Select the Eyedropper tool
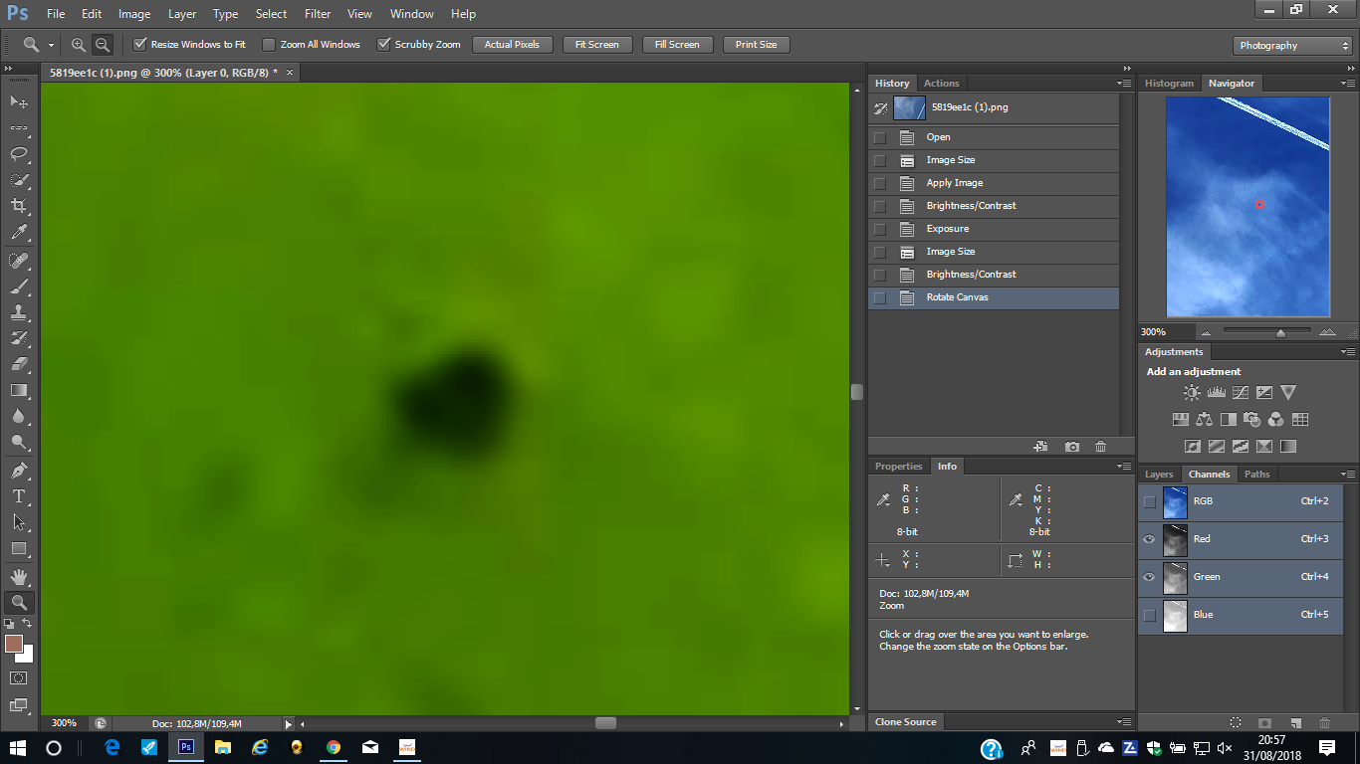1360x764 pixels. click(19, 233)
